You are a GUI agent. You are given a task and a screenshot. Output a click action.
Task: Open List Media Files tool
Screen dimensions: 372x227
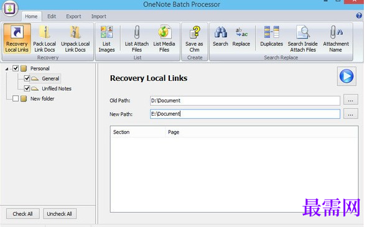point(164,39)
